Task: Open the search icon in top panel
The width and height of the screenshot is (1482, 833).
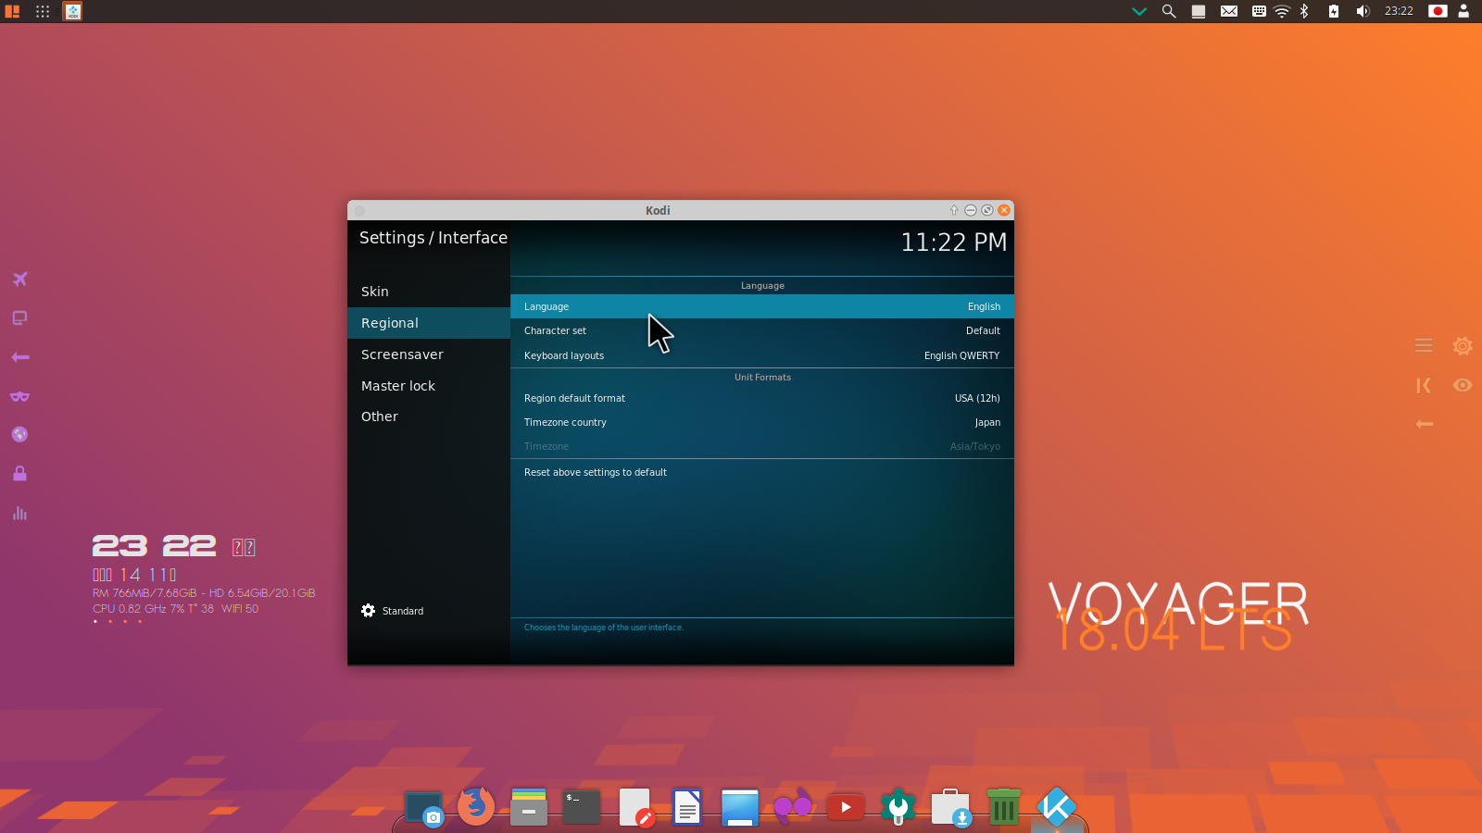Action: 1169,11
